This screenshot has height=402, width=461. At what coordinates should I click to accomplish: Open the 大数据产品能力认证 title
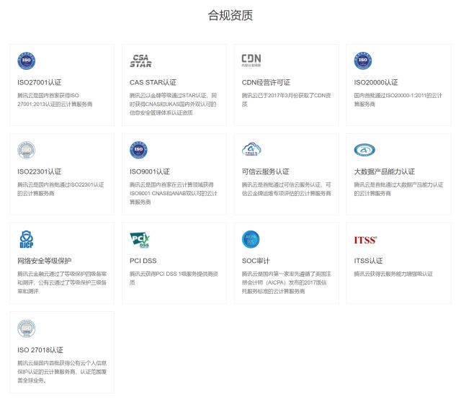click(x=384, y=171)
